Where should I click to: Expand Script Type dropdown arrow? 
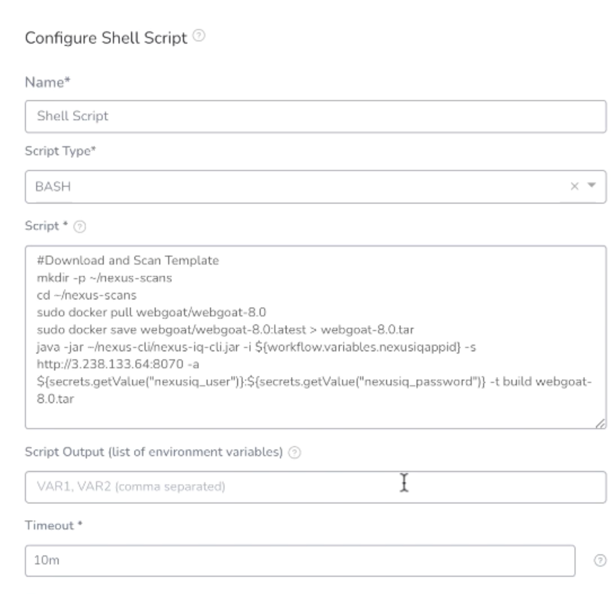[591, 185]
